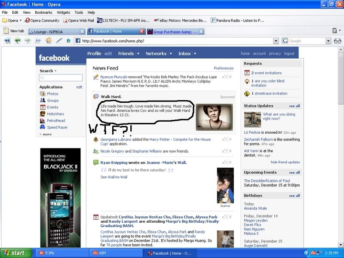Click the Facebook logo

(54, 58)
